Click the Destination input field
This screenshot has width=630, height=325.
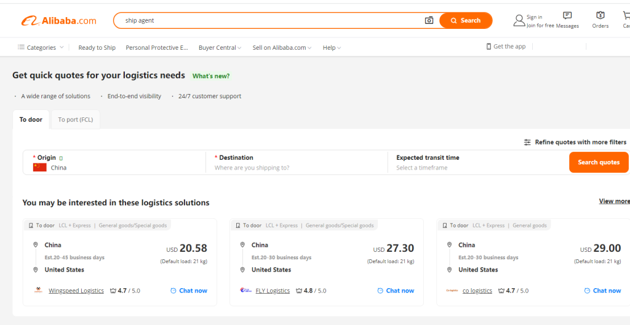pos(295,168)
